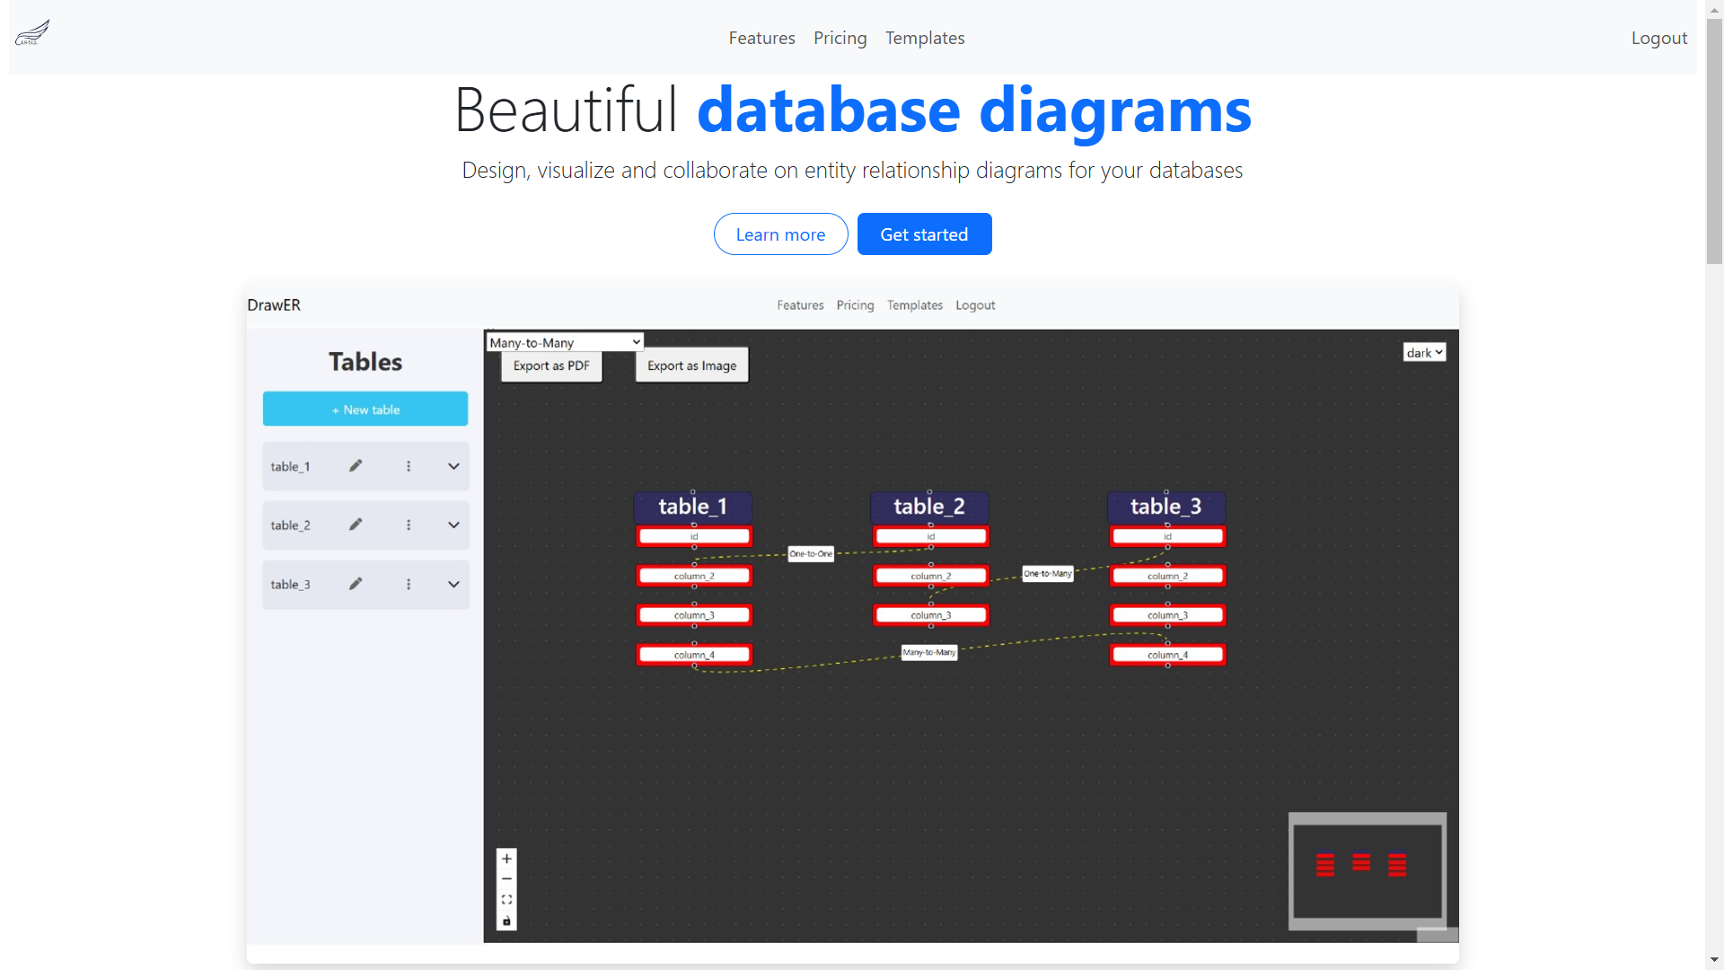Edit table_1 name with the pencil icon
This screenshot has width=1724, height=970.
[356, 466]
